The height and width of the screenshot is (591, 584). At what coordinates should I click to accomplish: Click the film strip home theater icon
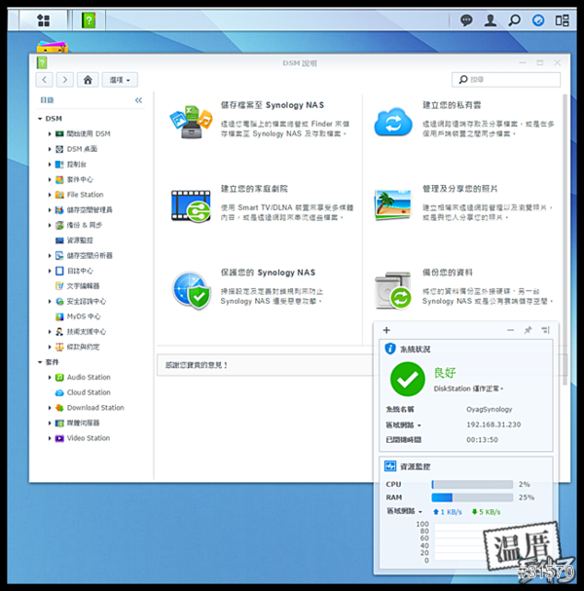click(x=191, y=206)
